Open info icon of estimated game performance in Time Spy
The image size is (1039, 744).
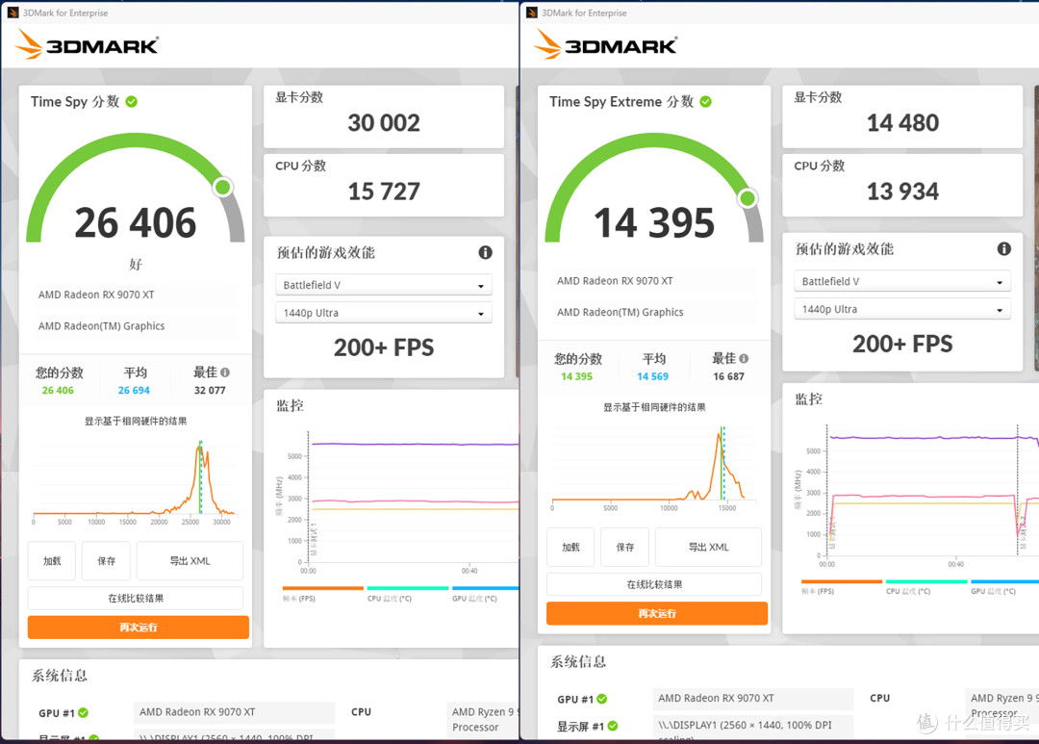[485, 252]
